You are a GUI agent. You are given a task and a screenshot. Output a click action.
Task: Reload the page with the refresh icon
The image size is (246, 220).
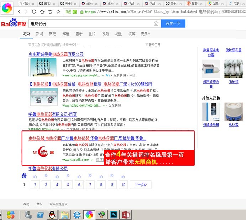click(34, 11)
